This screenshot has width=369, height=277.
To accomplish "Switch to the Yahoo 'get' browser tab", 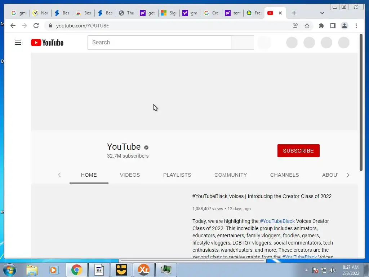I will click(147, 13).
